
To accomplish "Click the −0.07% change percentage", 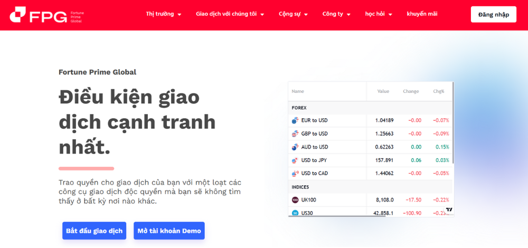I will click(x=441, y=120).
